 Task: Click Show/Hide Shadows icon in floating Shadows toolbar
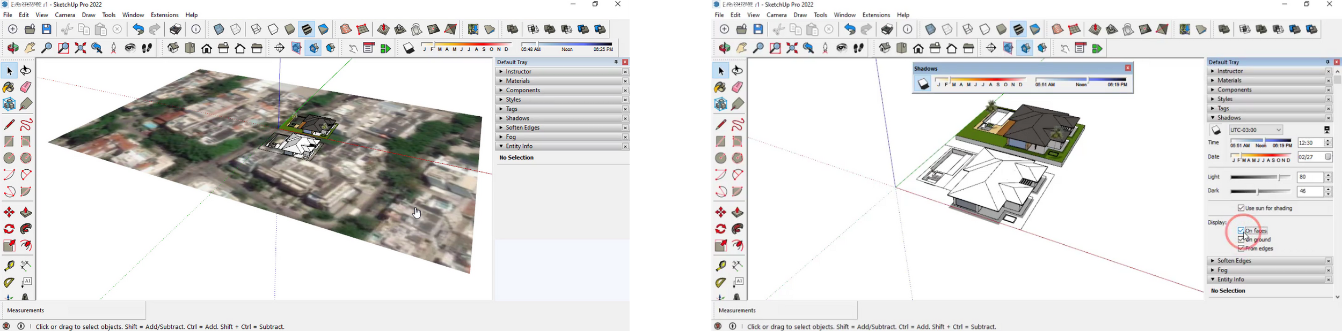point(923,84)
